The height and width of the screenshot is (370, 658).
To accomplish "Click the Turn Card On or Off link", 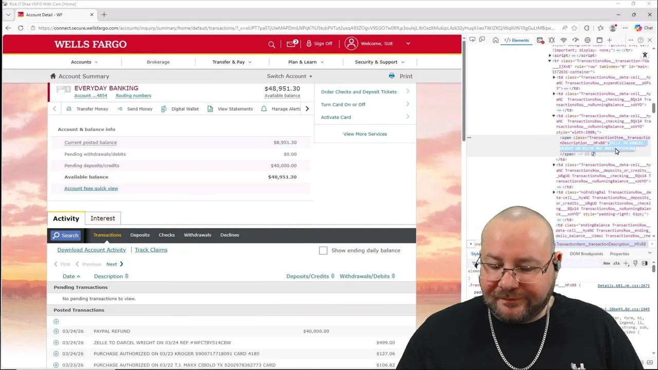I will pyautogui.click(x=343, y=104).
